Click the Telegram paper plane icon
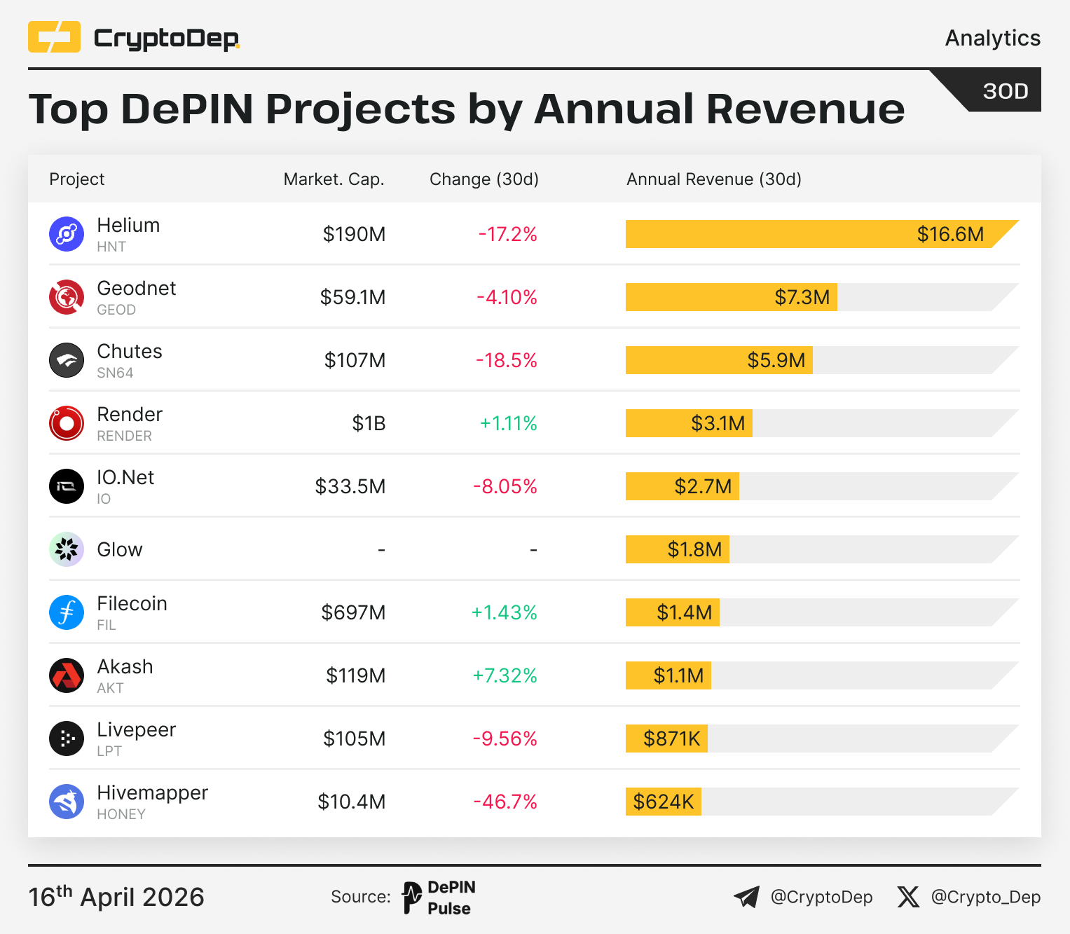This screenshot has height=934, width=1070. point(746,897)
